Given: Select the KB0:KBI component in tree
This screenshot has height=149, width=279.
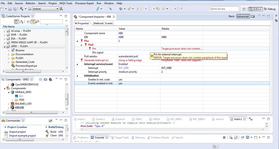Looking at the screenshot, I should (x=19, y=108).
